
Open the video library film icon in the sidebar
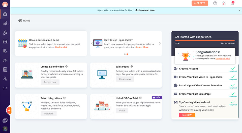tap(5, 42)
